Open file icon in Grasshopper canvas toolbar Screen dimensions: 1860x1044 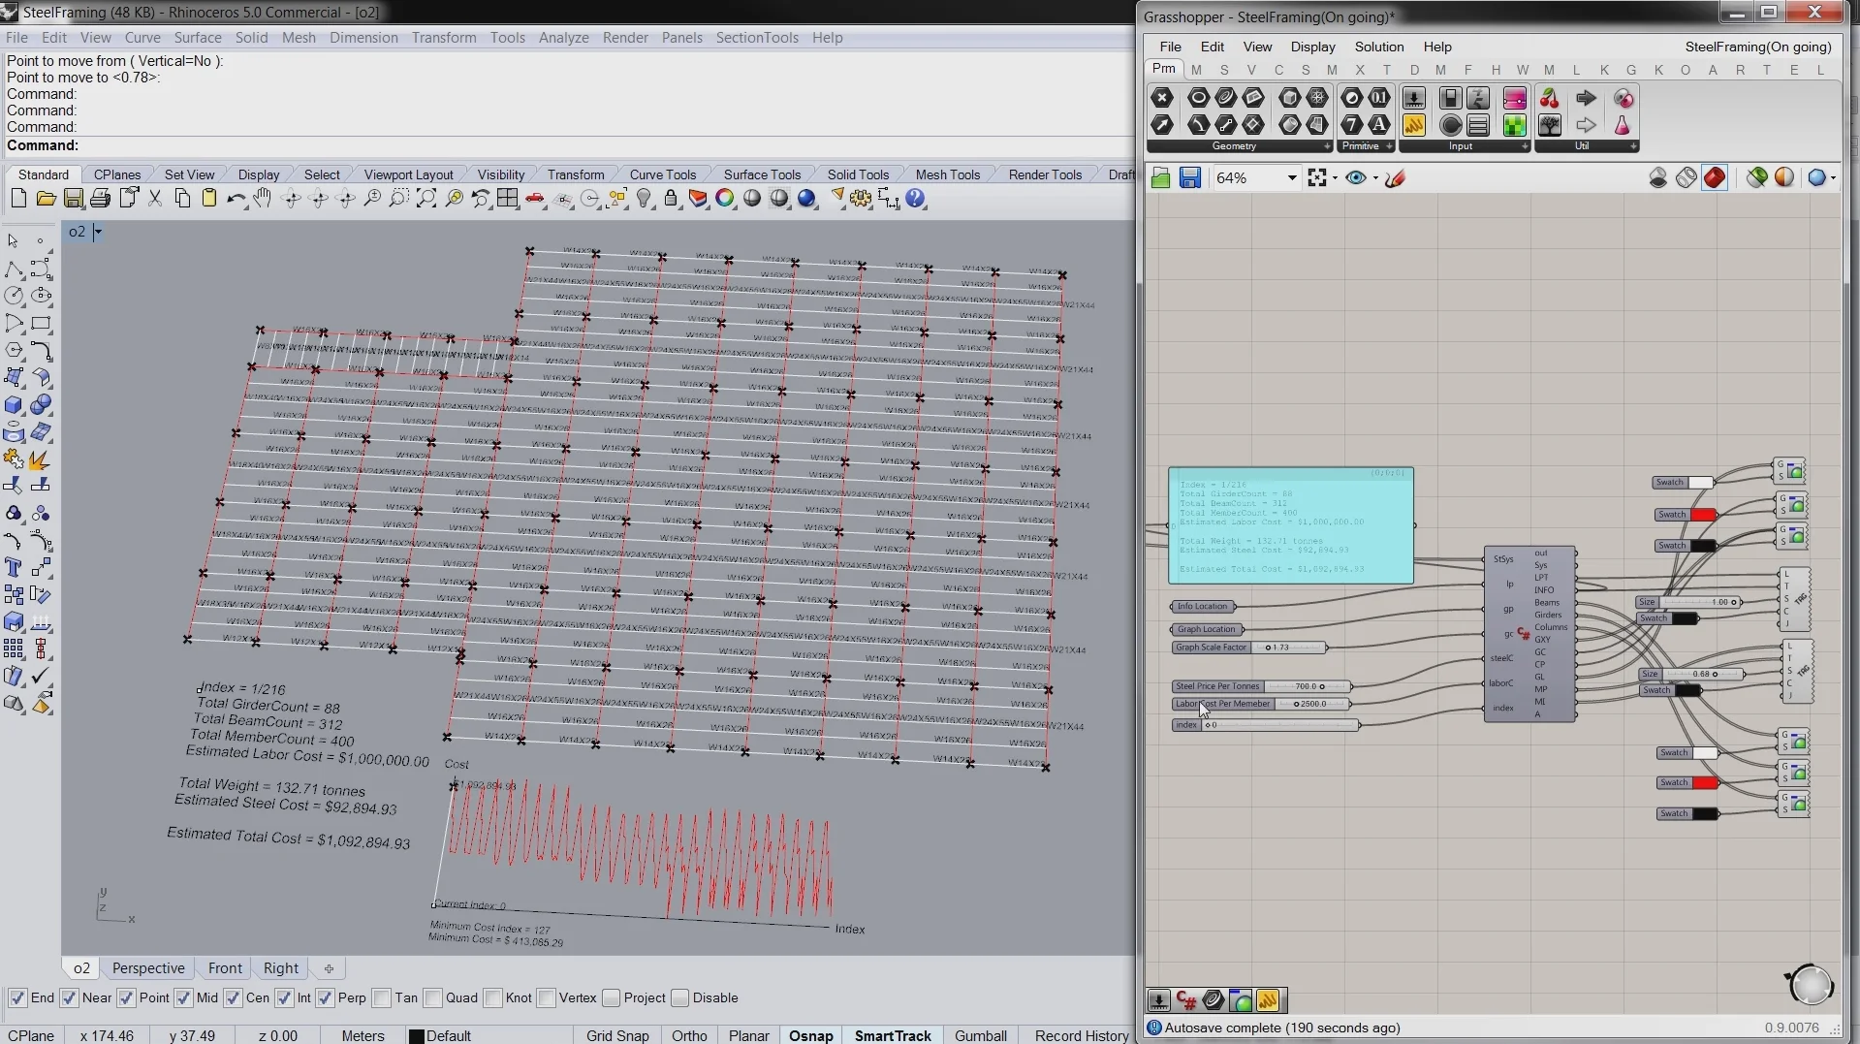pyautogui.click(x=1160, y=177)
